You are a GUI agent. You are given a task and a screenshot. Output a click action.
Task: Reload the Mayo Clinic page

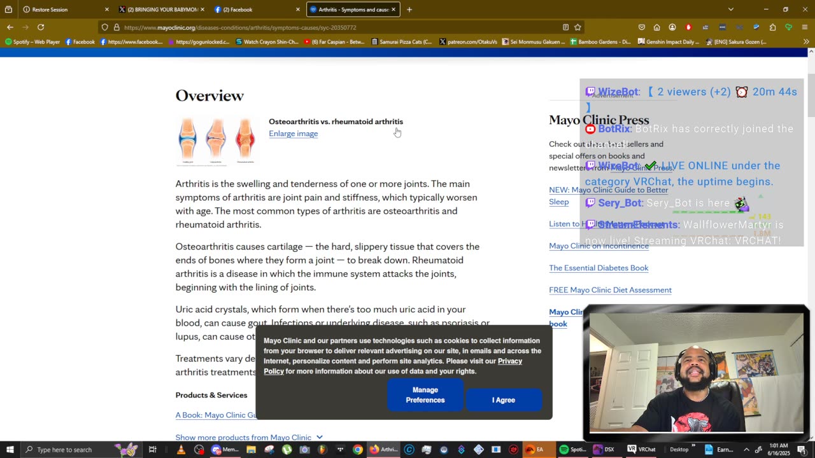(x=41, y=27)
